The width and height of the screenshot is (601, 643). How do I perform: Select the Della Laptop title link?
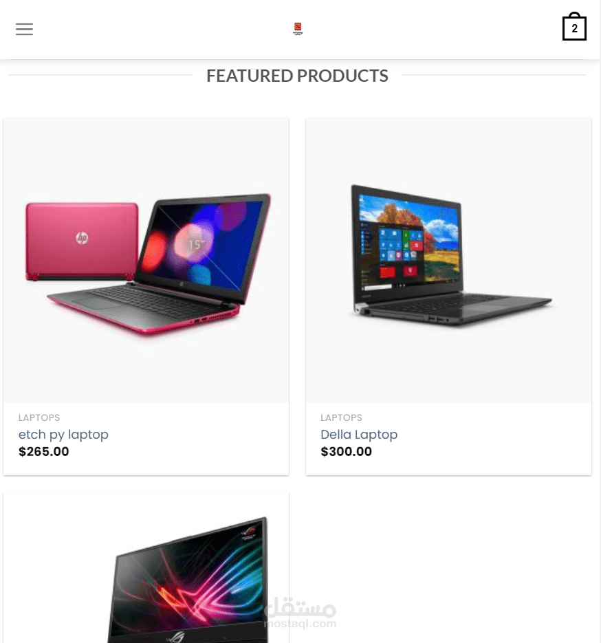[x=359, y=435]
